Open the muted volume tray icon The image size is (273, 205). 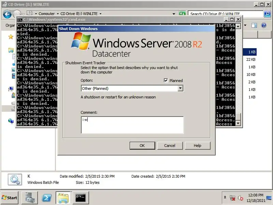[x=241, y=198]
